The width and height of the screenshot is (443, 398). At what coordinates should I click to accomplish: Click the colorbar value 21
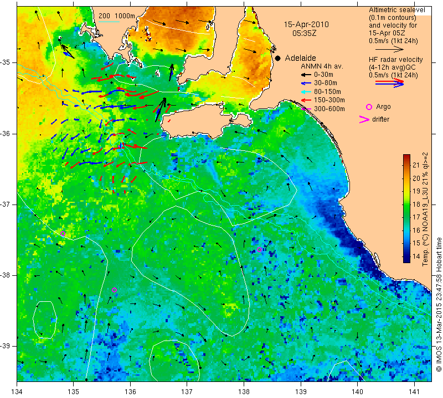click(416, 165)
